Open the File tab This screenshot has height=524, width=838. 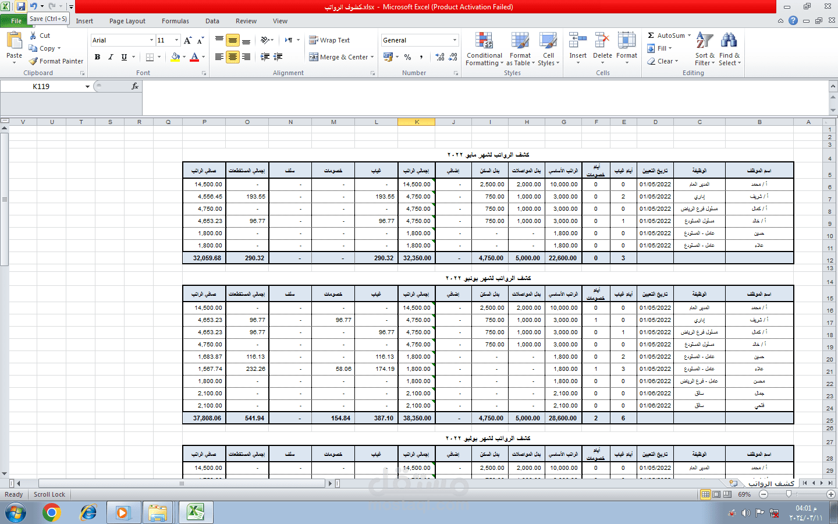coord(16,21)
